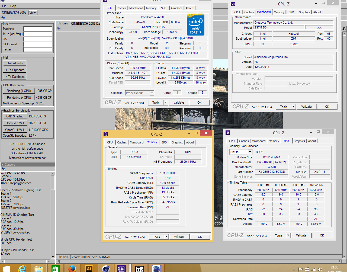
Task: Click CPU-Z Mainboard window title icon
Action: point(233,4)
